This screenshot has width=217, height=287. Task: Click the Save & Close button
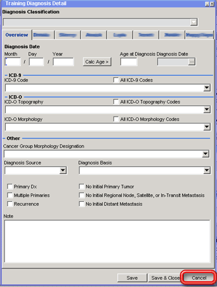click(165, 278)
